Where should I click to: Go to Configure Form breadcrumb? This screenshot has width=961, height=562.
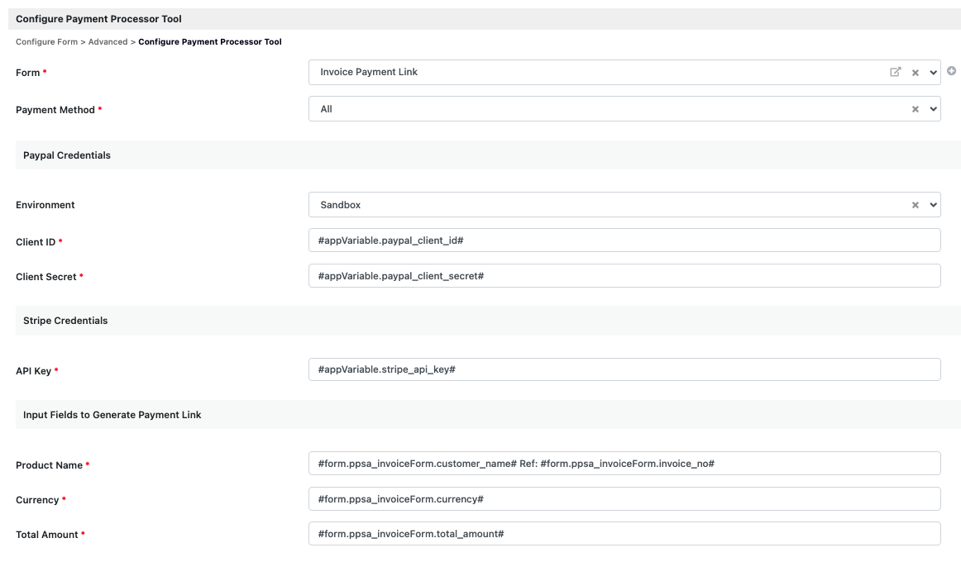click(x=46, y=42)
